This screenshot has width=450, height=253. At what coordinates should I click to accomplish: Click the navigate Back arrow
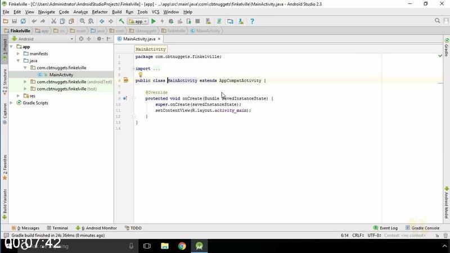102,21
